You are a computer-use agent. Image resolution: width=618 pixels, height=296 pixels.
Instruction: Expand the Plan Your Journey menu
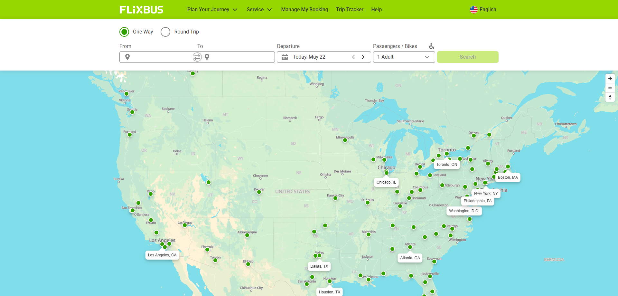pos(212,10)
